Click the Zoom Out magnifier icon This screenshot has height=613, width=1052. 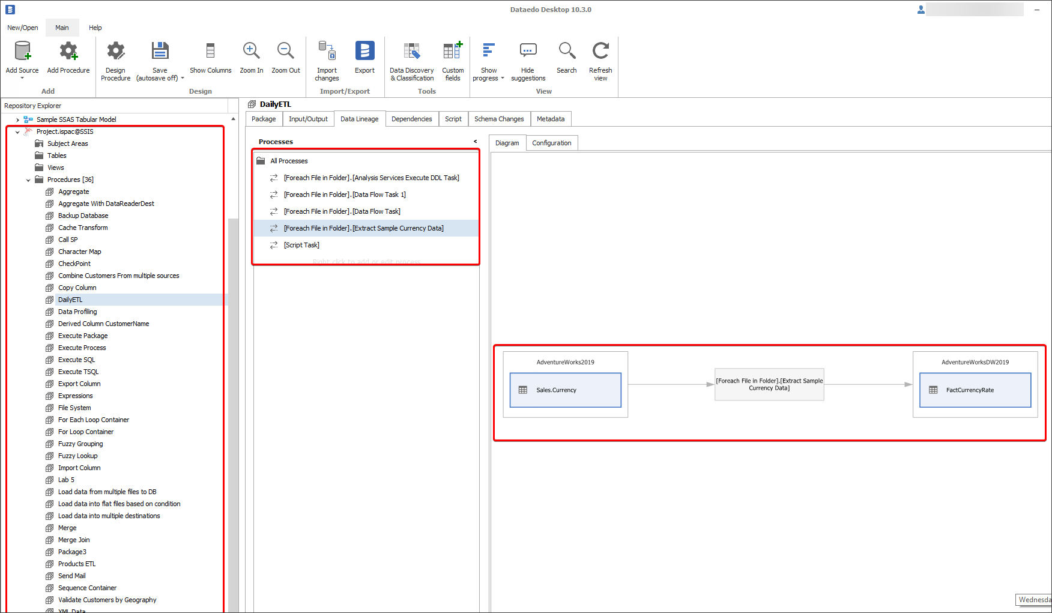click(285, 52)
